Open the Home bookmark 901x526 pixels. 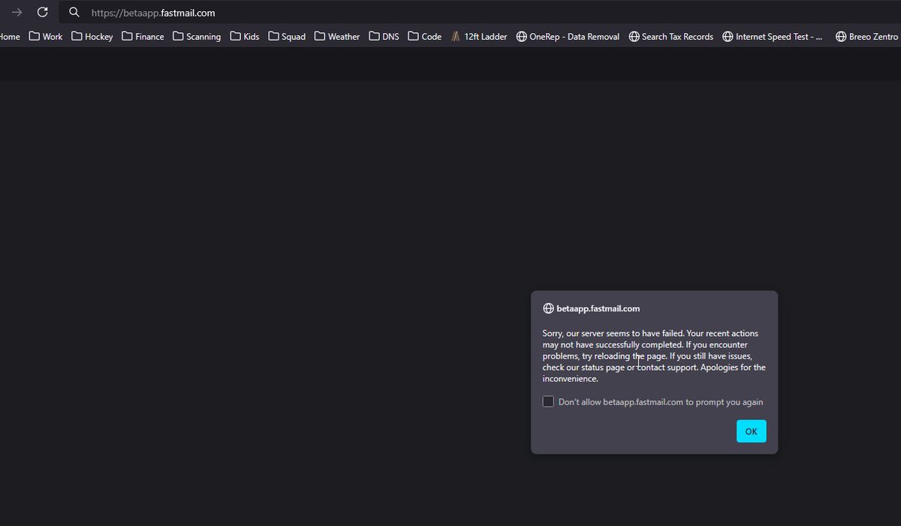[x=10, y=36]
